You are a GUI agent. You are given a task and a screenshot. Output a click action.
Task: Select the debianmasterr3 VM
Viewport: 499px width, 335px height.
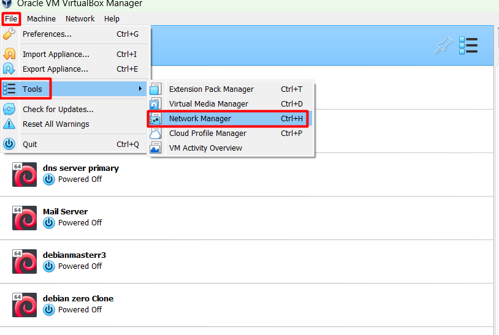click(x=246, y=262)
